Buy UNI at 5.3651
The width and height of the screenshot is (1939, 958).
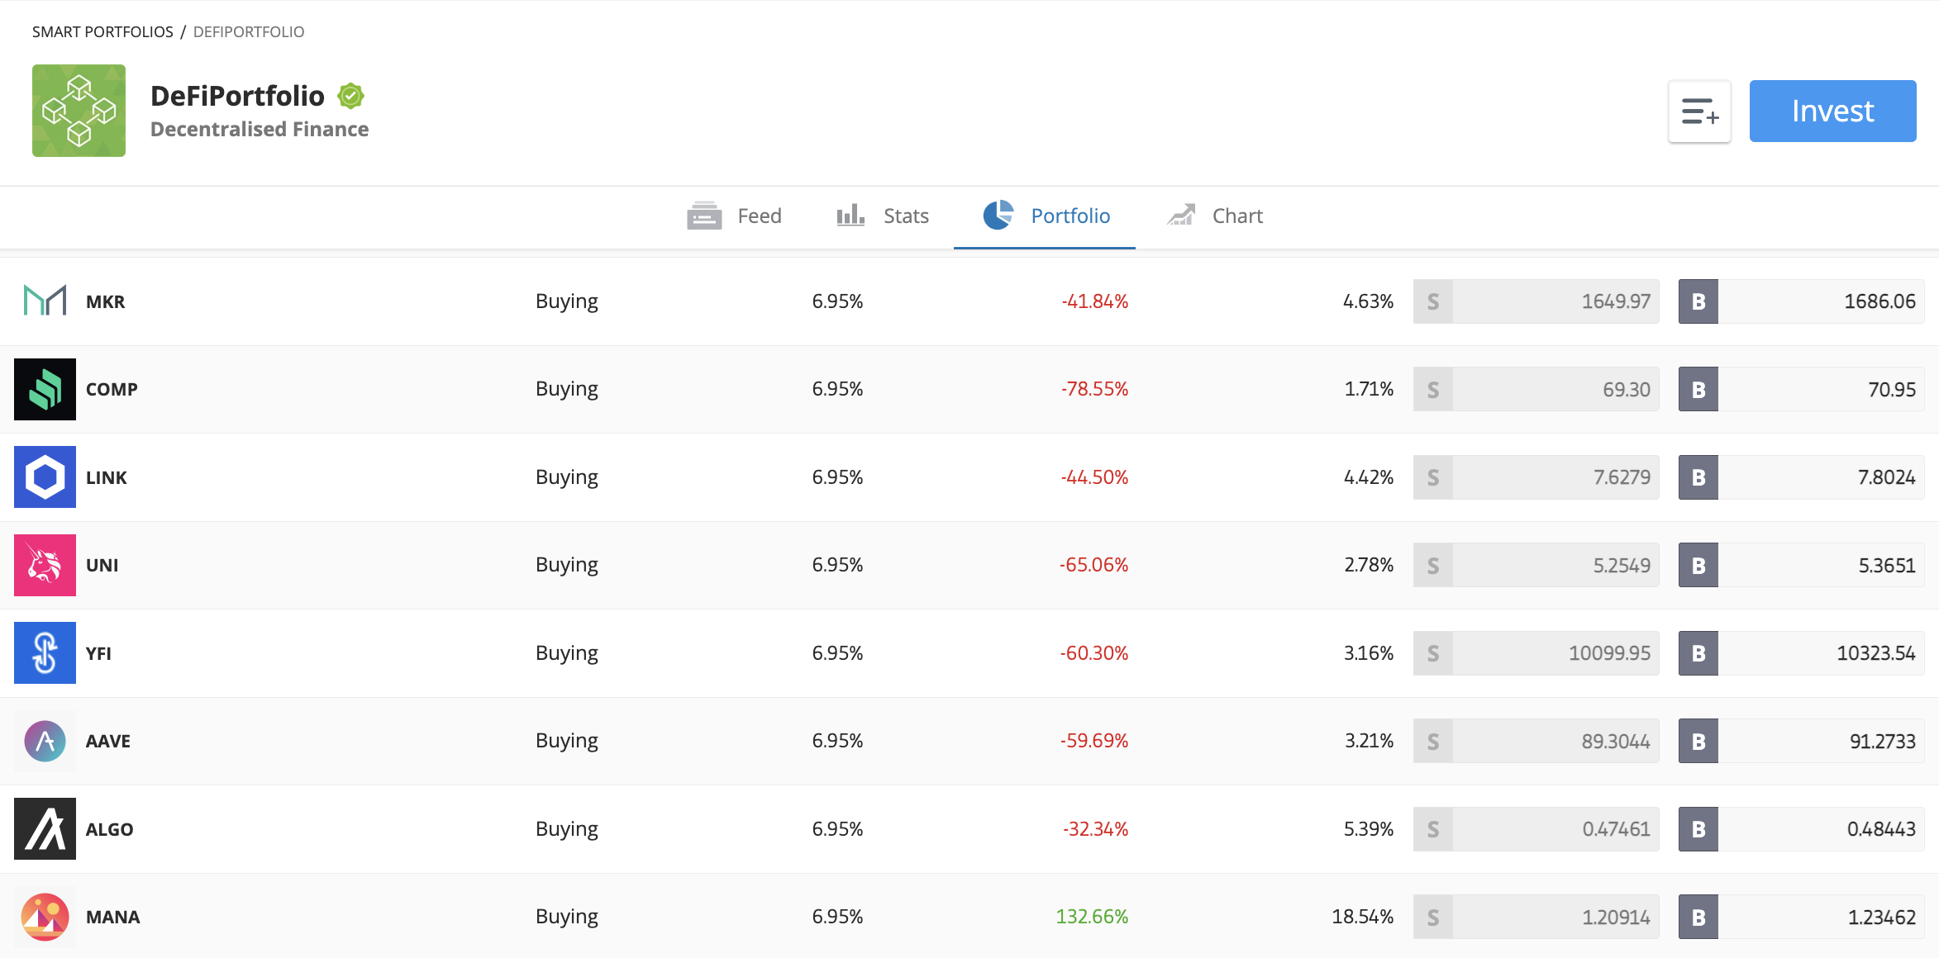coord(1801,565)
